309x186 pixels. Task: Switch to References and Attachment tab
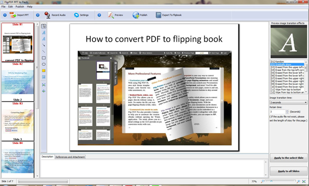(x=70, y=157)
